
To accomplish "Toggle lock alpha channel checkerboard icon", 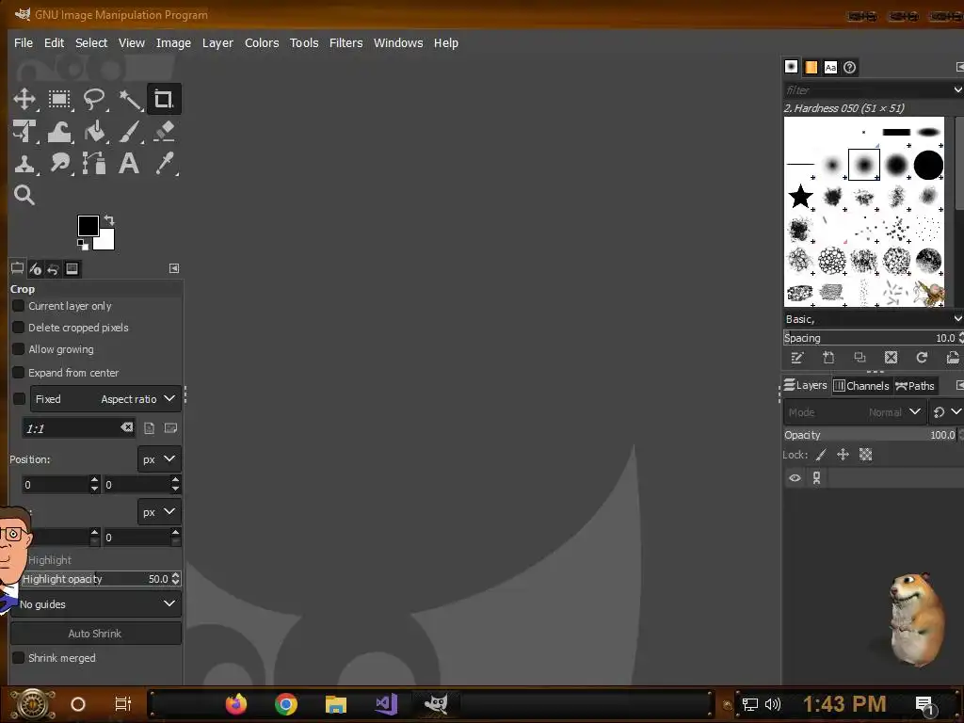I will click(866, 455).
